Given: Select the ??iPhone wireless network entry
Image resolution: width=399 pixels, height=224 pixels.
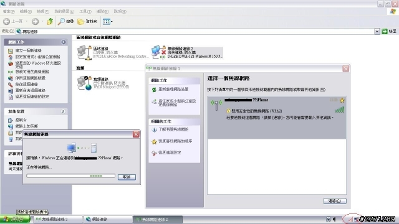Looking at the screenshot, I should tap(277, 118).
